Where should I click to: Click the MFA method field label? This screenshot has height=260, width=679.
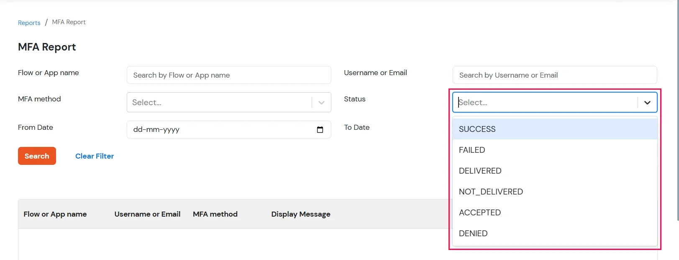[x=39, y=99]
